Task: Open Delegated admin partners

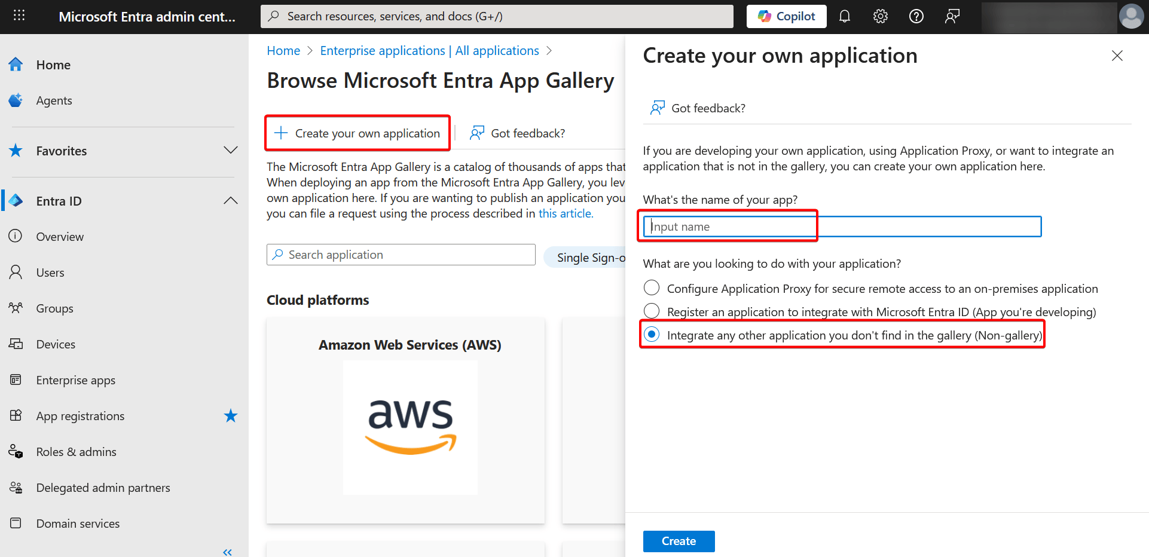Action: [103, 488]
